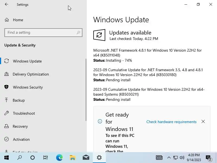Open the volume speaker tray icon
Image resolution: width=217 pixels, height=163 pixels.
tap(182, 158)
